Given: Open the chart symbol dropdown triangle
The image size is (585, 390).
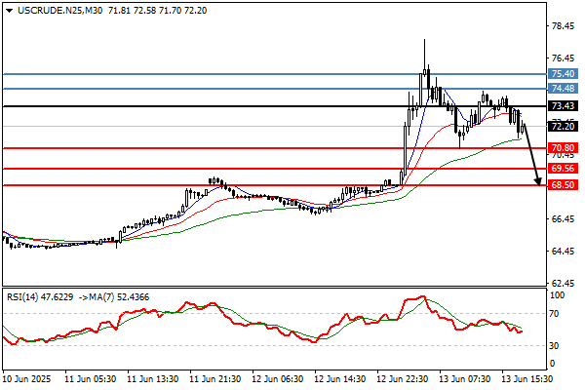Looking at the screenshot, I should [10, 11].
